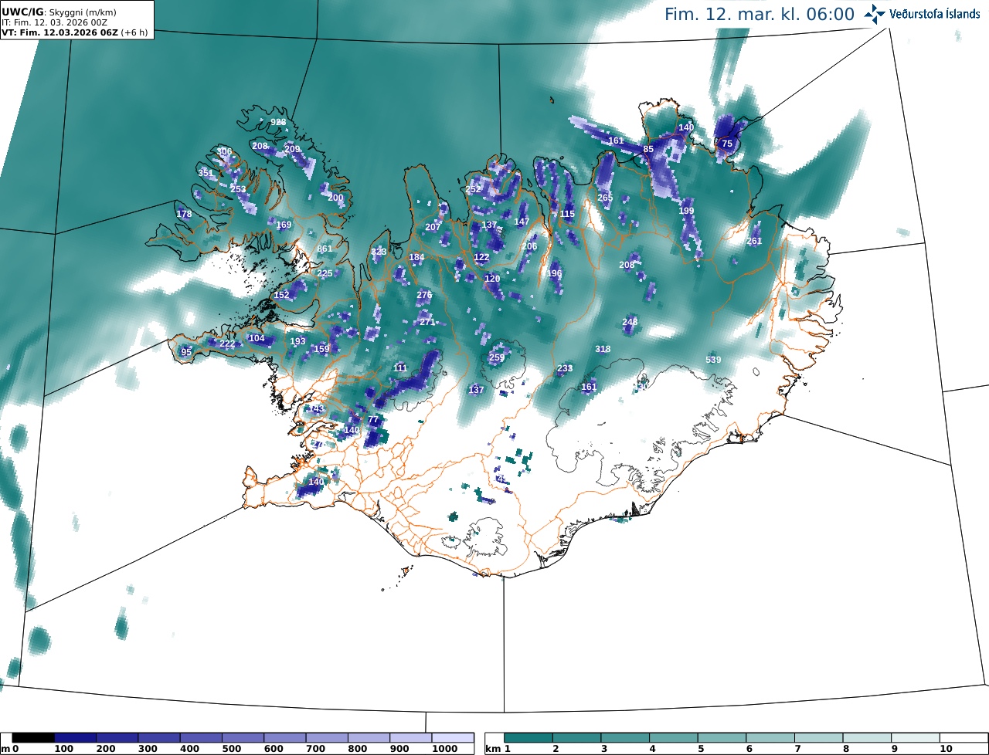Click the visibility value 253 on map
The image size is (989, 755).
(238, 189)
